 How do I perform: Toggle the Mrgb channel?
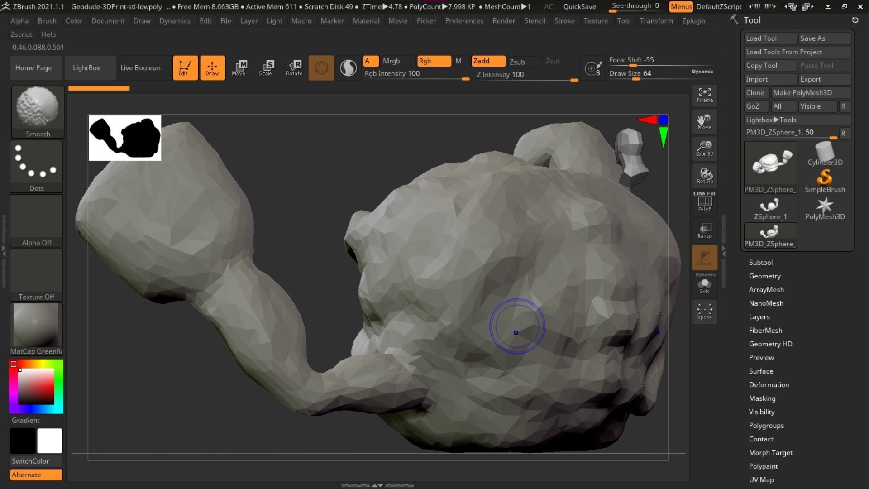(397, 61)
